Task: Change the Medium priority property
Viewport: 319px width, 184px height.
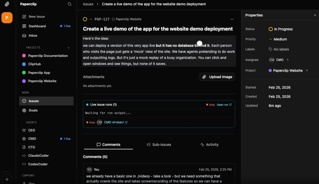Action: pyautogui.click(x=278, y=39)
